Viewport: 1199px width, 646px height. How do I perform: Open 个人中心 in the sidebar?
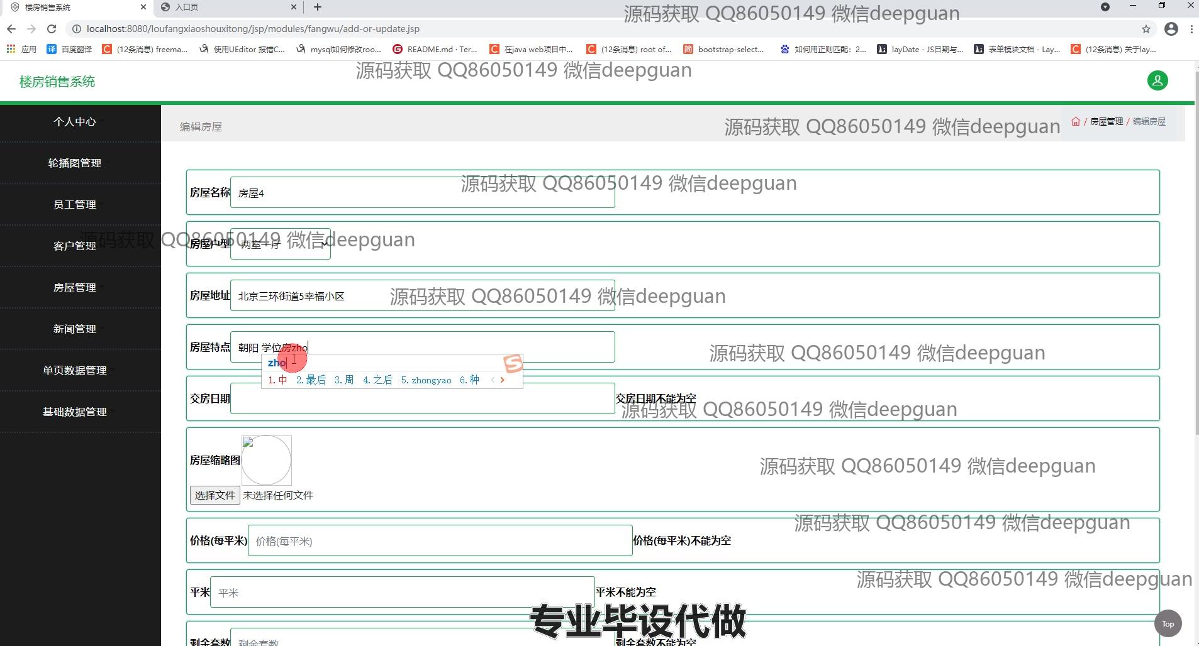click(75, 121)
